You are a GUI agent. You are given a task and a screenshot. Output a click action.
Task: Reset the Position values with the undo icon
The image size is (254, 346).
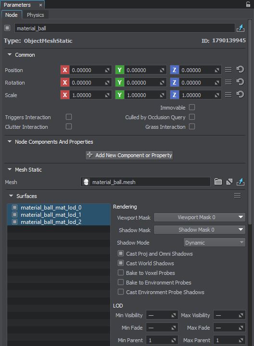coord(240,70)
